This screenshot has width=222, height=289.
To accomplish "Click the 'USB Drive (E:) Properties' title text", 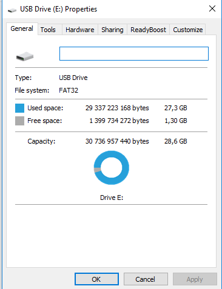I will pos(59,9).
